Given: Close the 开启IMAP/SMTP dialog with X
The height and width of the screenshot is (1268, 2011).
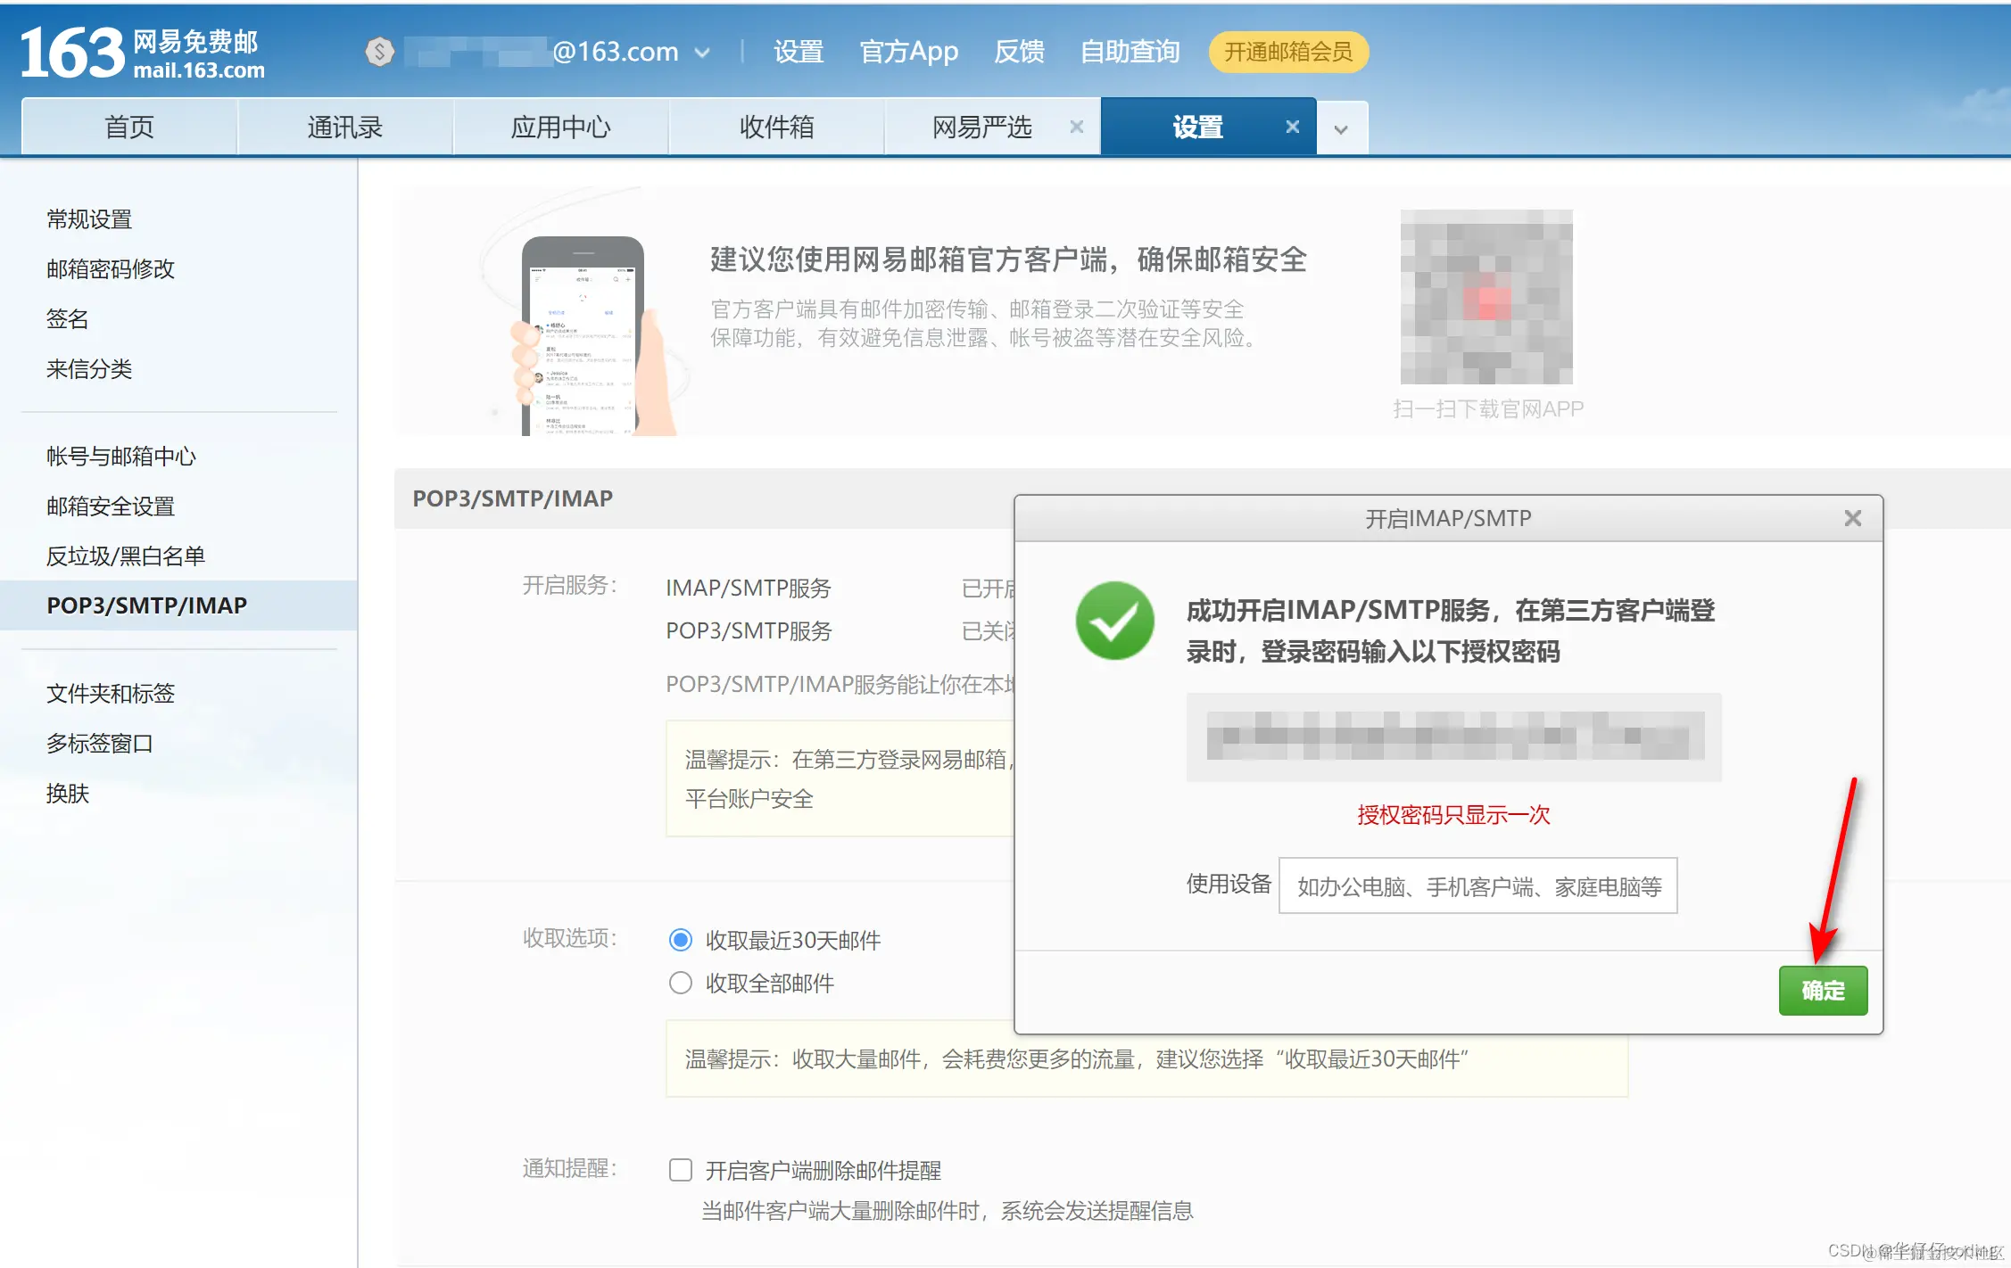Looking at the screenshot, I should click(1852, 518).
